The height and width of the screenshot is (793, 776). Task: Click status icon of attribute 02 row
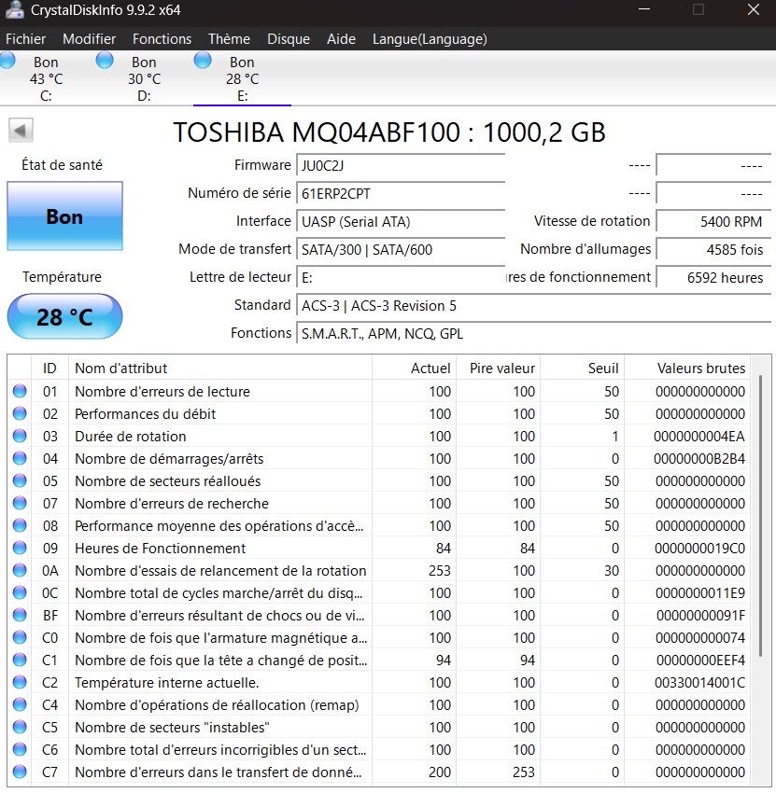tap(20, 413)
